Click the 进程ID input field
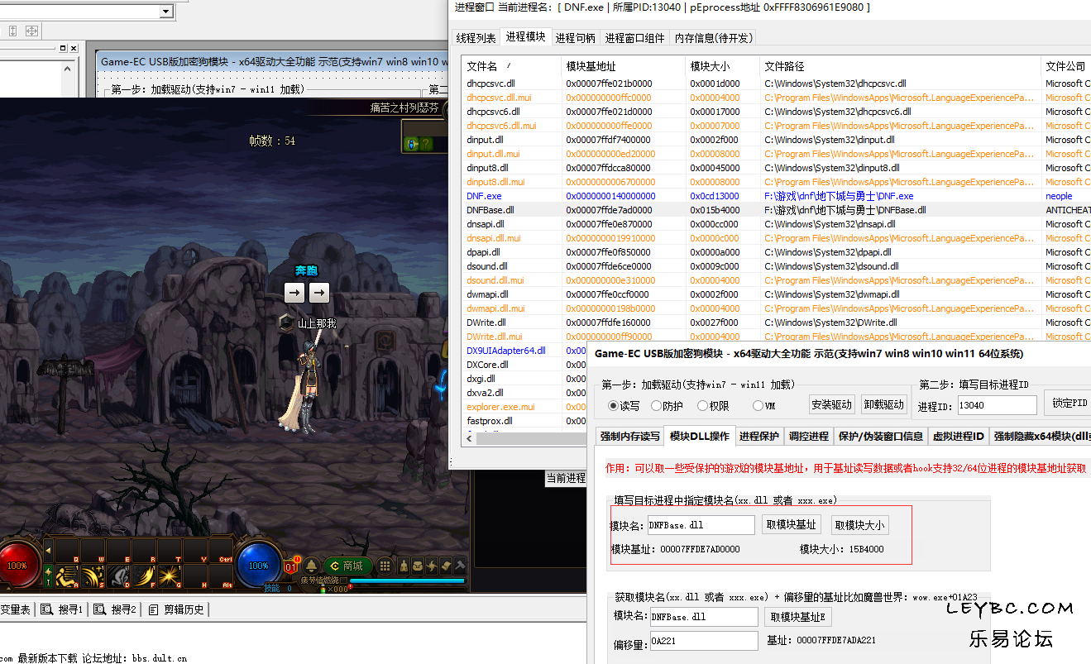1091x664 pixels. (x=997, y=405)
